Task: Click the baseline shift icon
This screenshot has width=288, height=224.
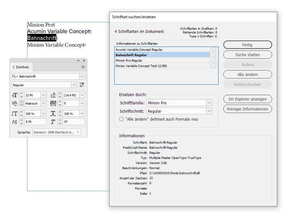Action: pos(15,122)
